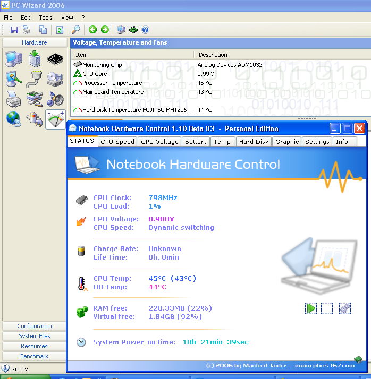Click the green Back arrow in toolbar
The width and height of the screenshot is (371, 379).
92,30
